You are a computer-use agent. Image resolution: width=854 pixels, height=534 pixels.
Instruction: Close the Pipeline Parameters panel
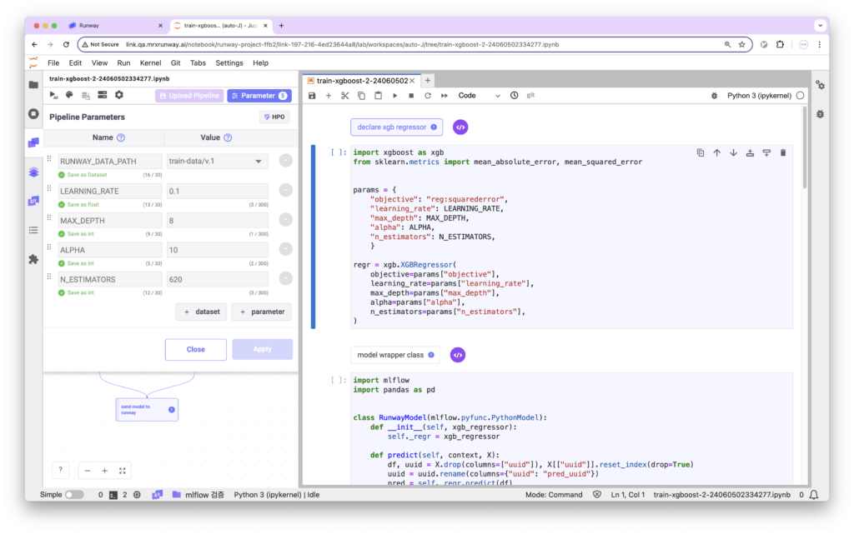195,350
